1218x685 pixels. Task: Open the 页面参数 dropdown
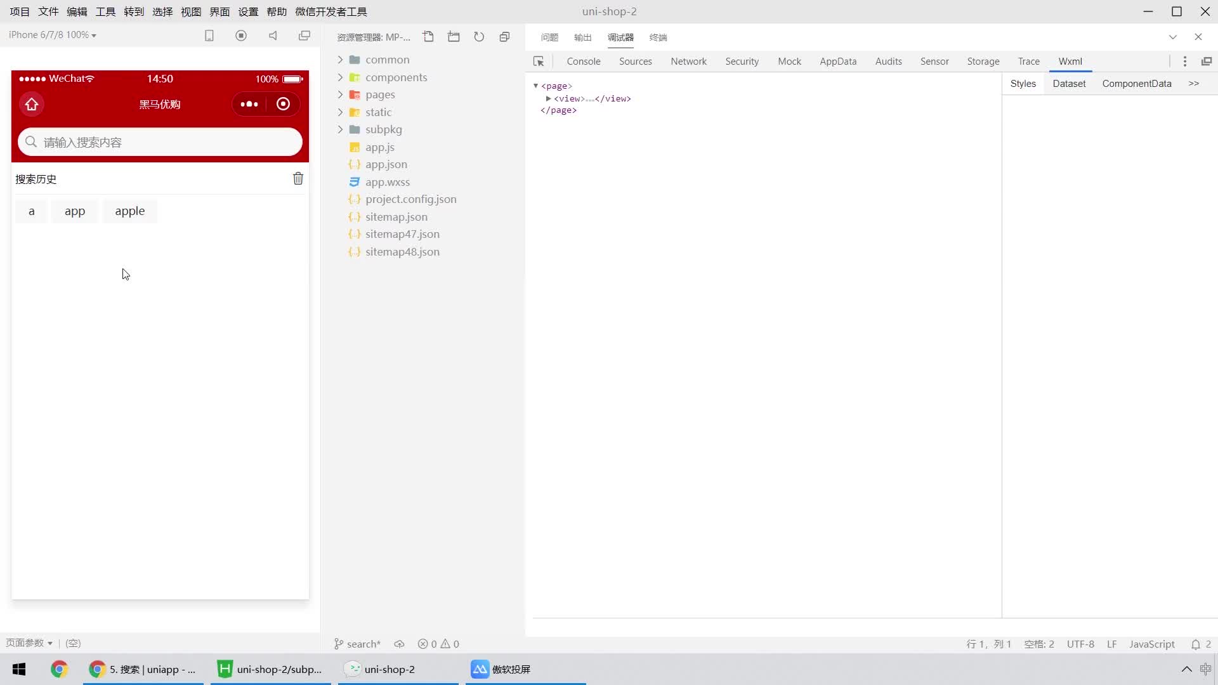pos(29,643)
